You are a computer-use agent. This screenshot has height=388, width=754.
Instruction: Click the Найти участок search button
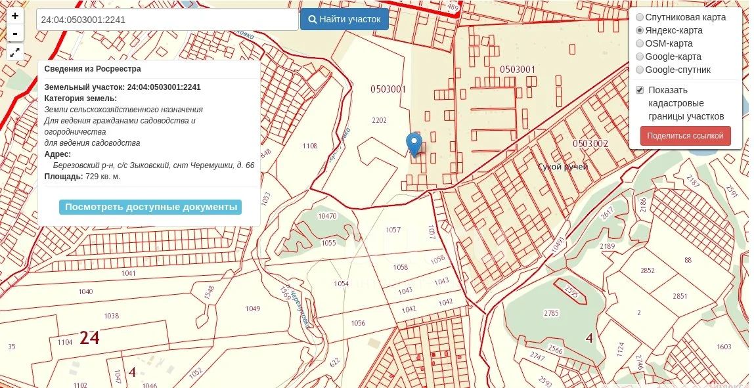(344, 19)
